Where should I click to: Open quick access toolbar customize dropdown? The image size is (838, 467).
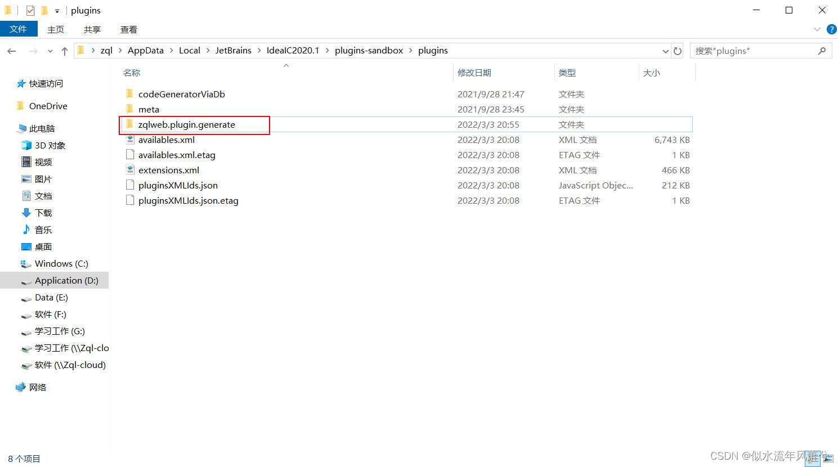click(57, 11)
